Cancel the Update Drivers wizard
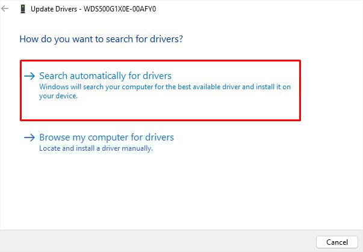The image size is (363, 252). click(337, 242)
